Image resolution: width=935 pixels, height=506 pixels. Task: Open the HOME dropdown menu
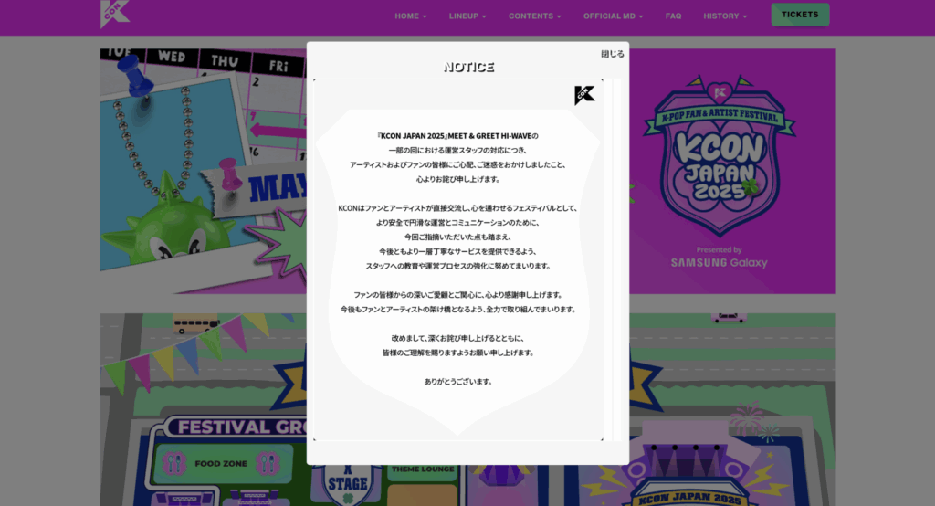point(410,16)
